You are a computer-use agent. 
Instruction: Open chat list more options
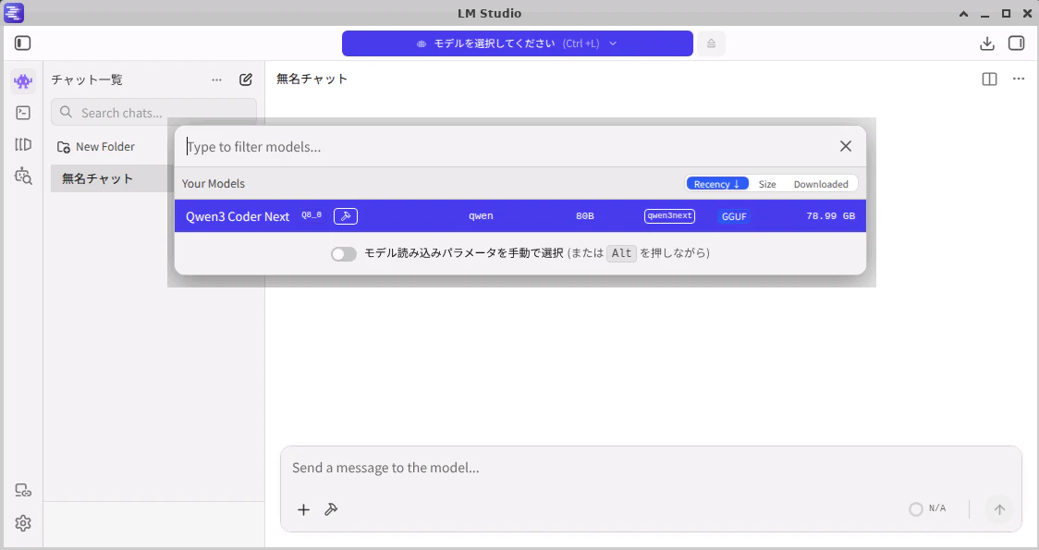(x=216, y=79)
